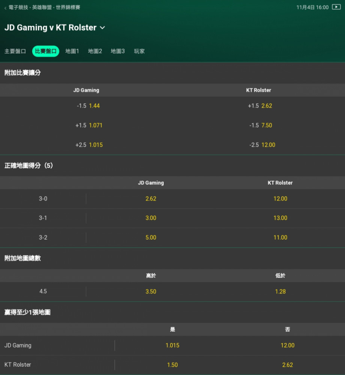
Task: Click the 高於 column header
Action: (151, 276)
